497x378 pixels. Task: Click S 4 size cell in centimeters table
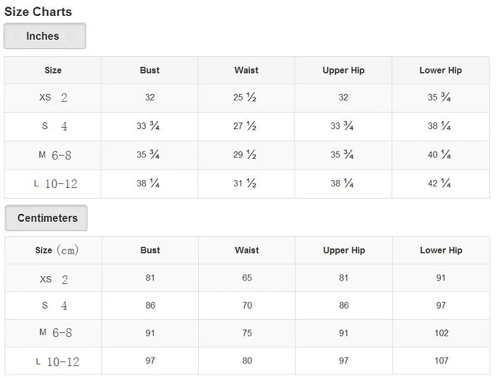[x=55, y=306]
